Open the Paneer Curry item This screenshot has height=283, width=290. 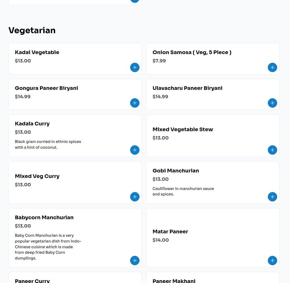pyautogui.click(x=32, y=281)
